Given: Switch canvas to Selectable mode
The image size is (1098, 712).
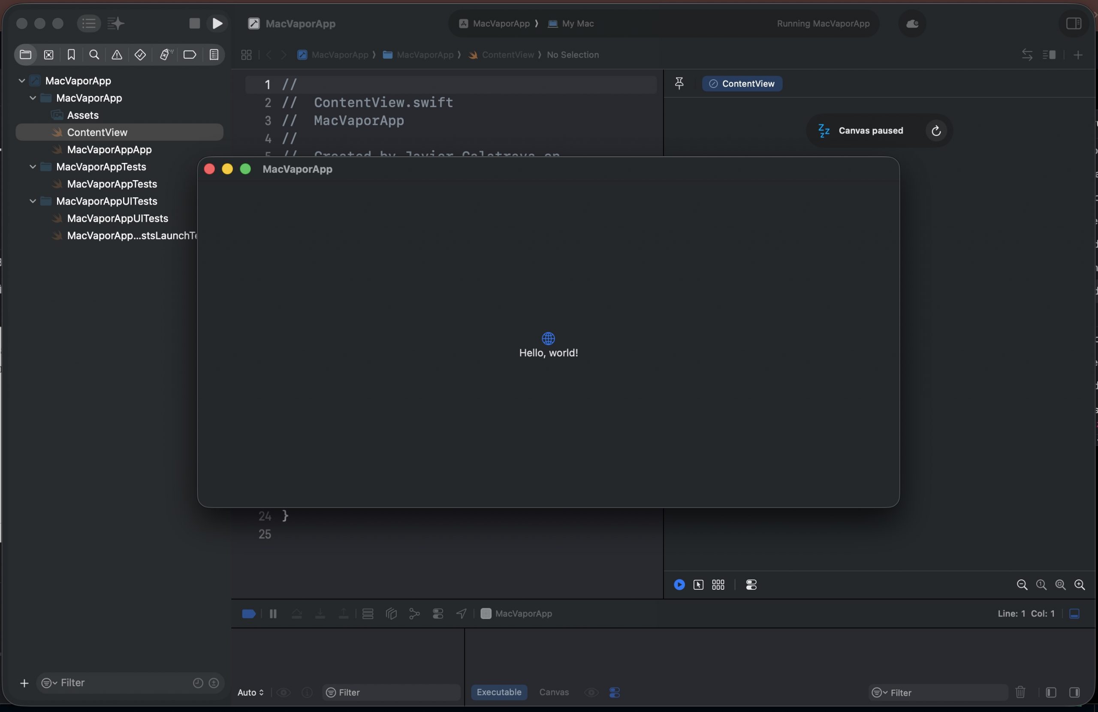Looking at the screenshot, I should pyautogui.click(x=698, y=585).
